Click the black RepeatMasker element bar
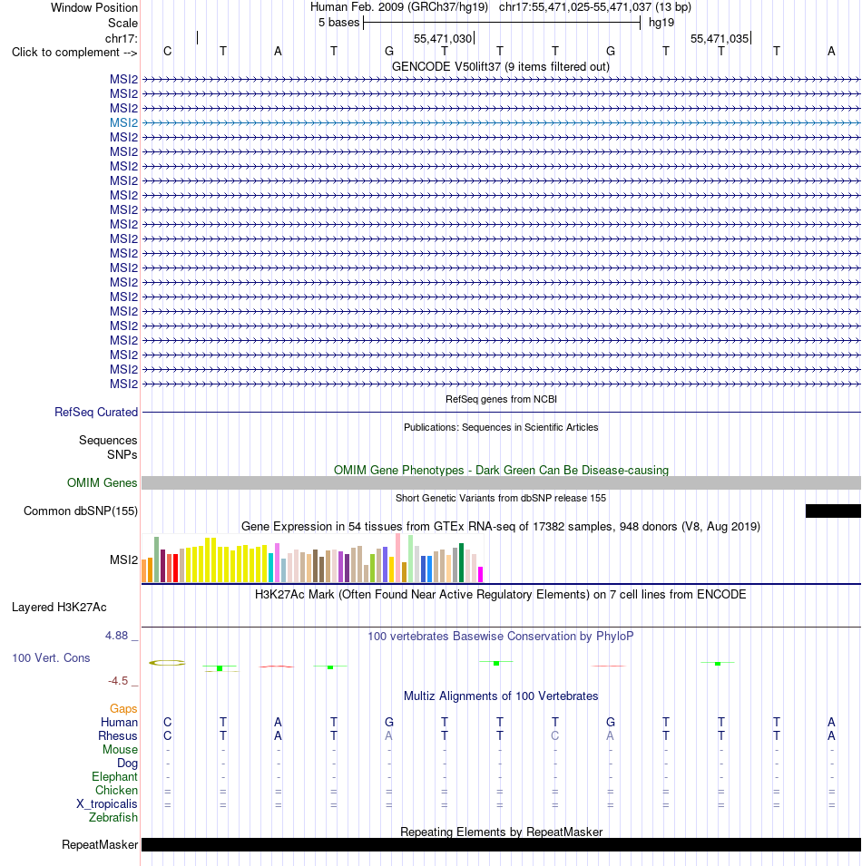Viewport: 862px width, 866px height. click(501, 844)
